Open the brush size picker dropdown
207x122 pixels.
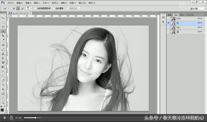tap(31, 8)
